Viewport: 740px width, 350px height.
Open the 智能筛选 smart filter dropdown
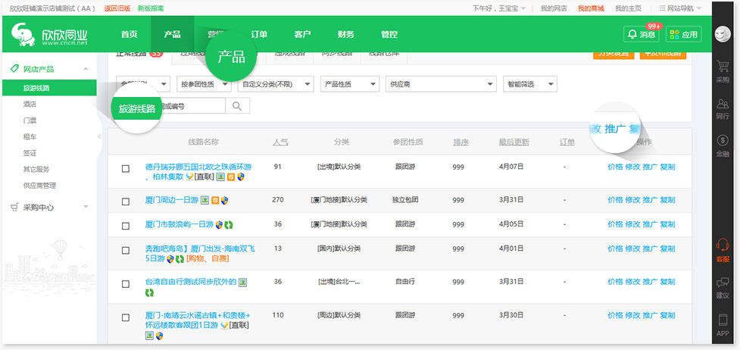click(529, 84)
